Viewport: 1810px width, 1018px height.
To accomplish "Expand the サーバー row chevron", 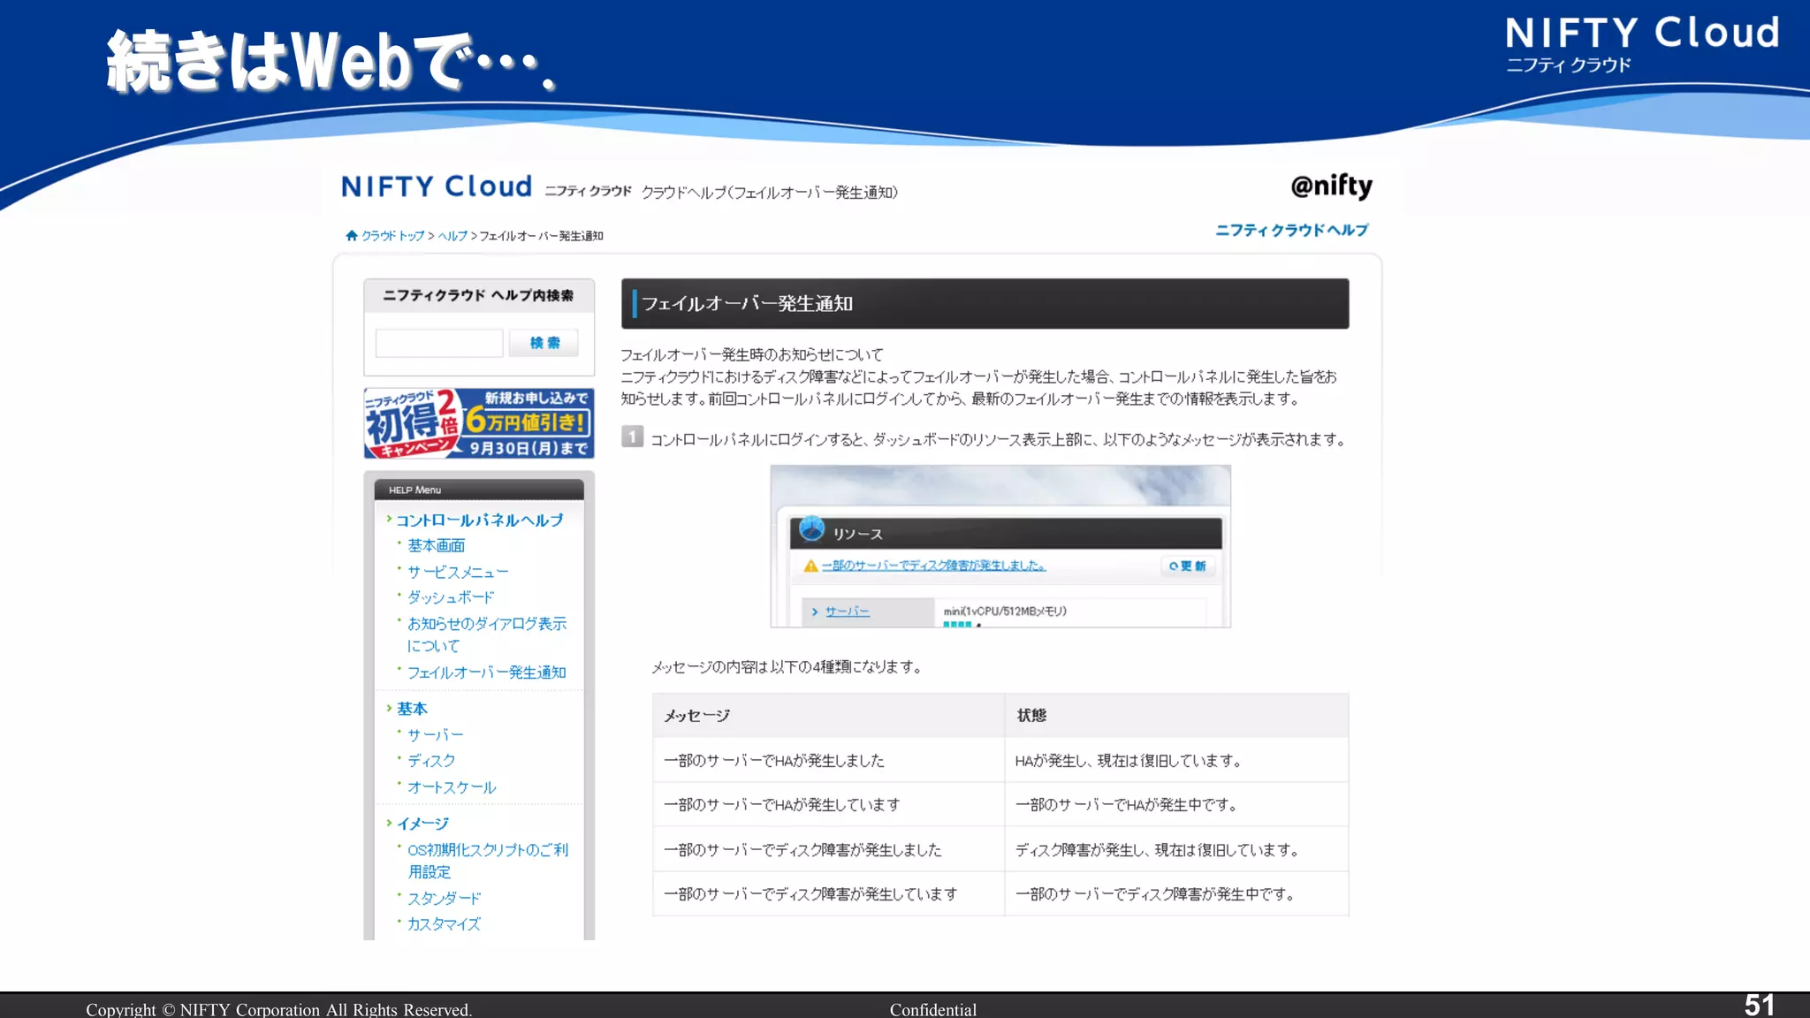I will pos(815,612).
